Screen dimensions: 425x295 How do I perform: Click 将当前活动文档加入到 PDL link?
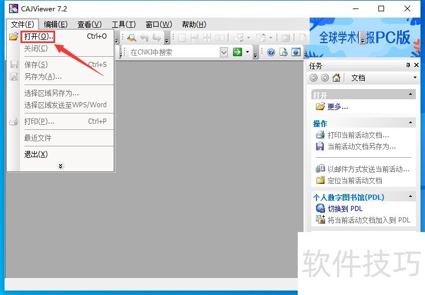click(x=369, y=220)
